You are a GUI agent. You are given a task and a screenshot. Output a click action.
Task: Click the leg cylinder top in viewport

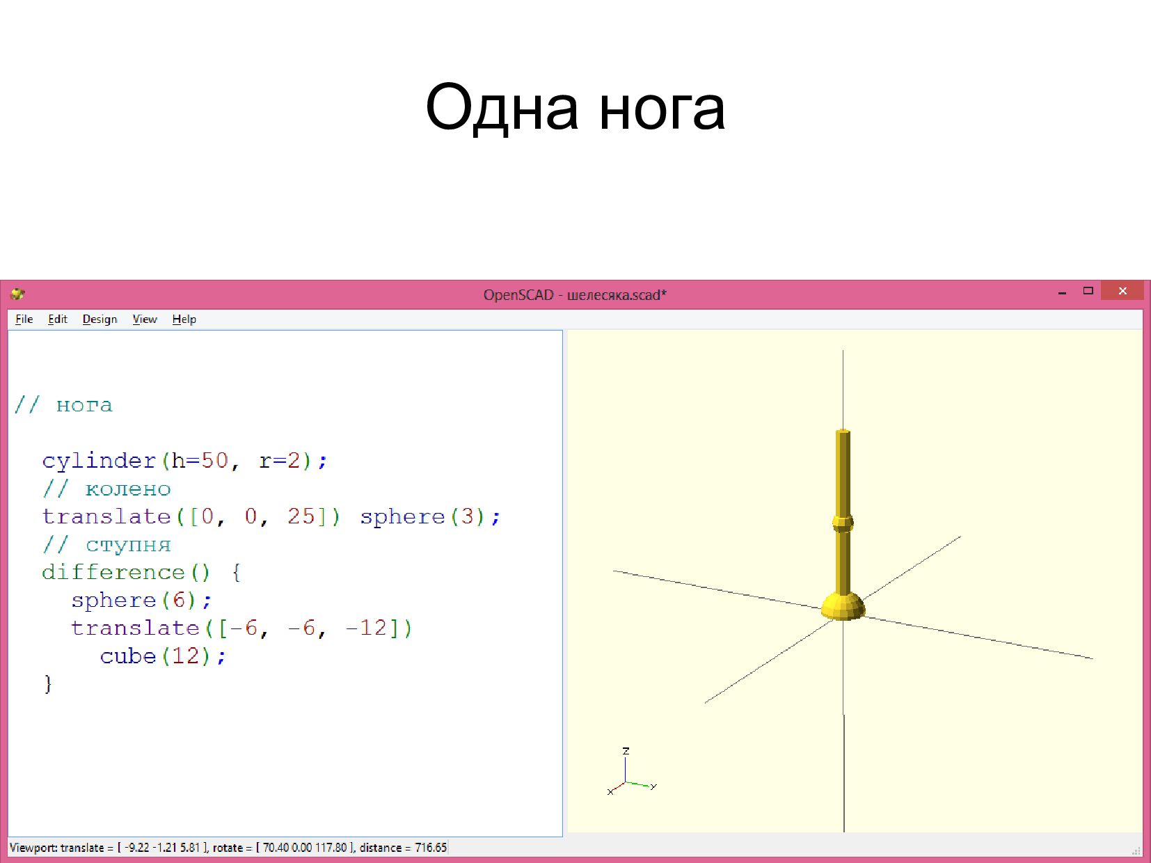tap(843, 433)
